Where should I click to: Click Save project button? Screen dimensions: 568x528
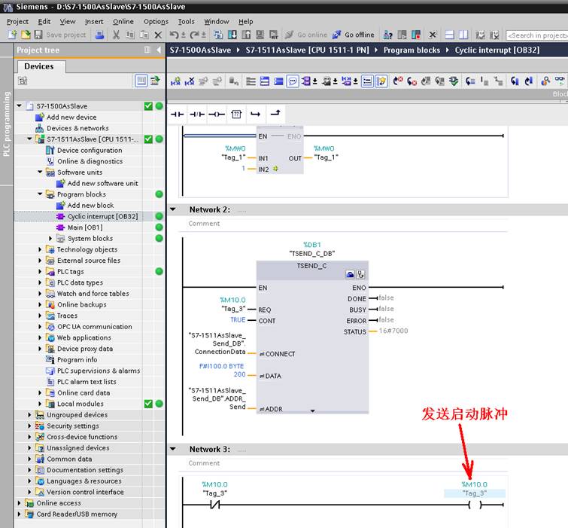(x=60, y=35)
